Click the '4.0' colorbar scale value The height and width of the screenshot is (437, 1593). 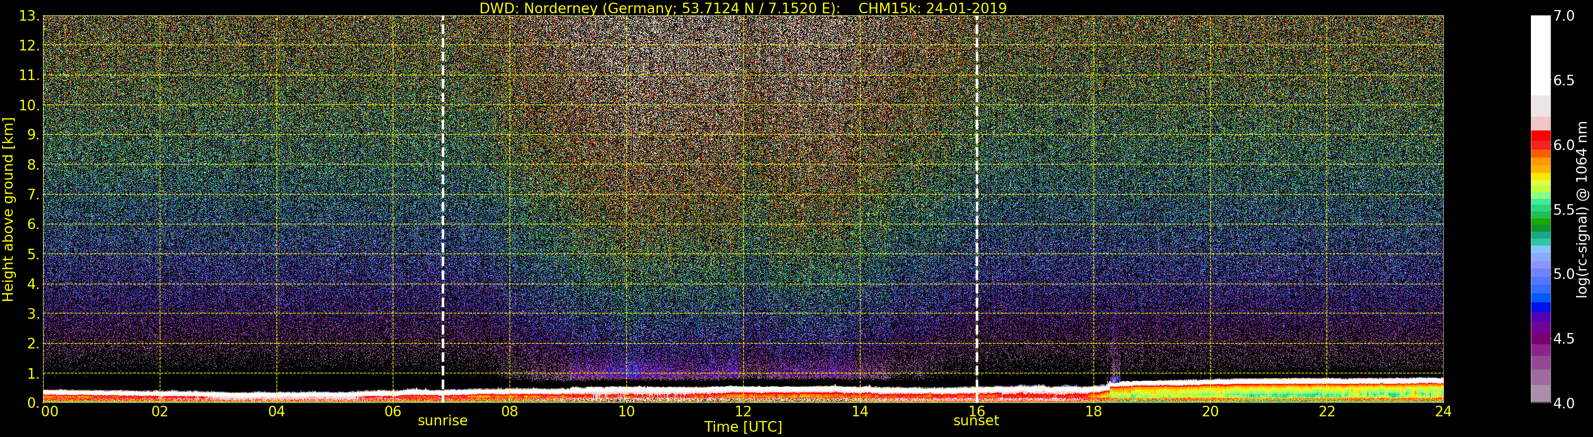(1564, 403)
